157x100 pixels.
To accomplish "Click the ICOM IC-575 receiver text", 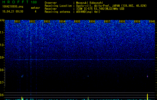I will click(100, 9).
